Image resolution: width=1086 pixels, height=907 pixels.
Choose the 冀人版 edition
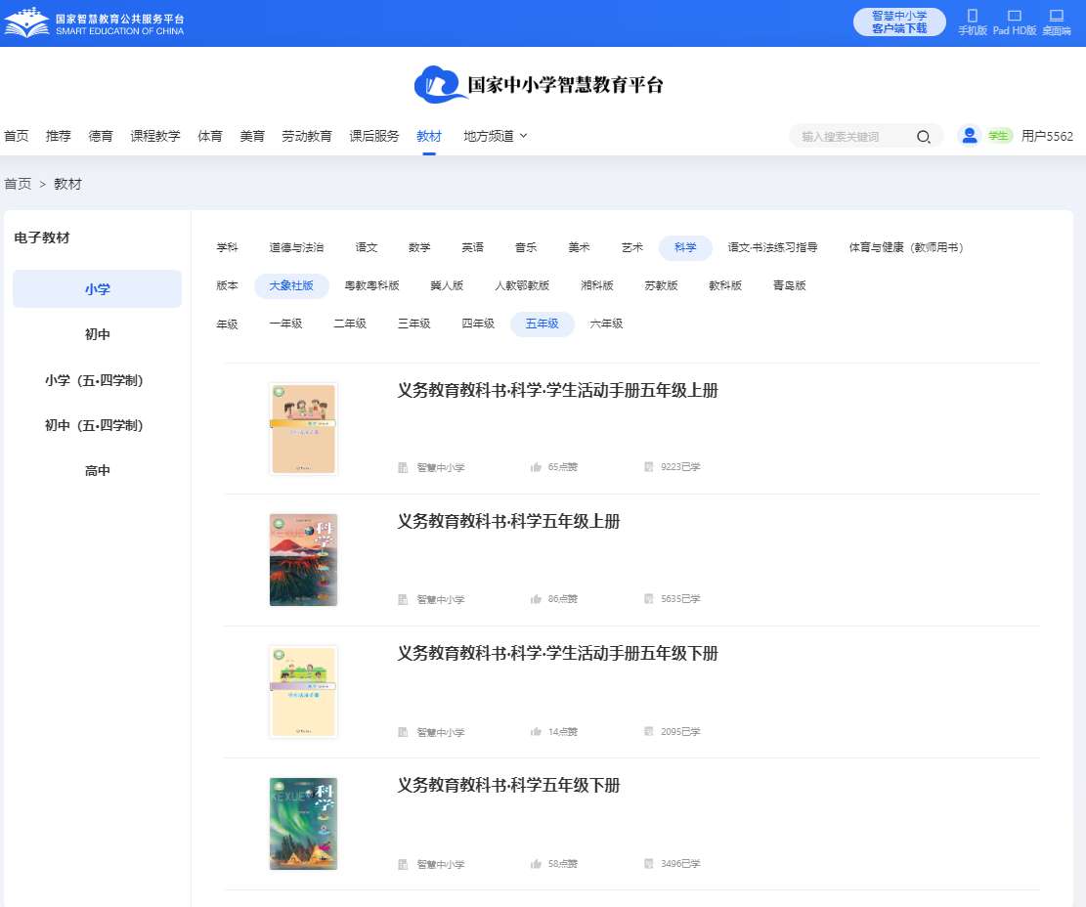pyautogui.click(x=446, y=285)
